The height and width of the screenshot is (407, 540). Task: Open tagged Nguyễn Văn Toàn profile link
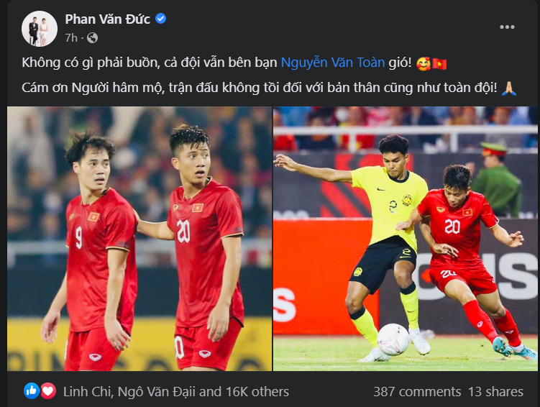pos(333,63)
